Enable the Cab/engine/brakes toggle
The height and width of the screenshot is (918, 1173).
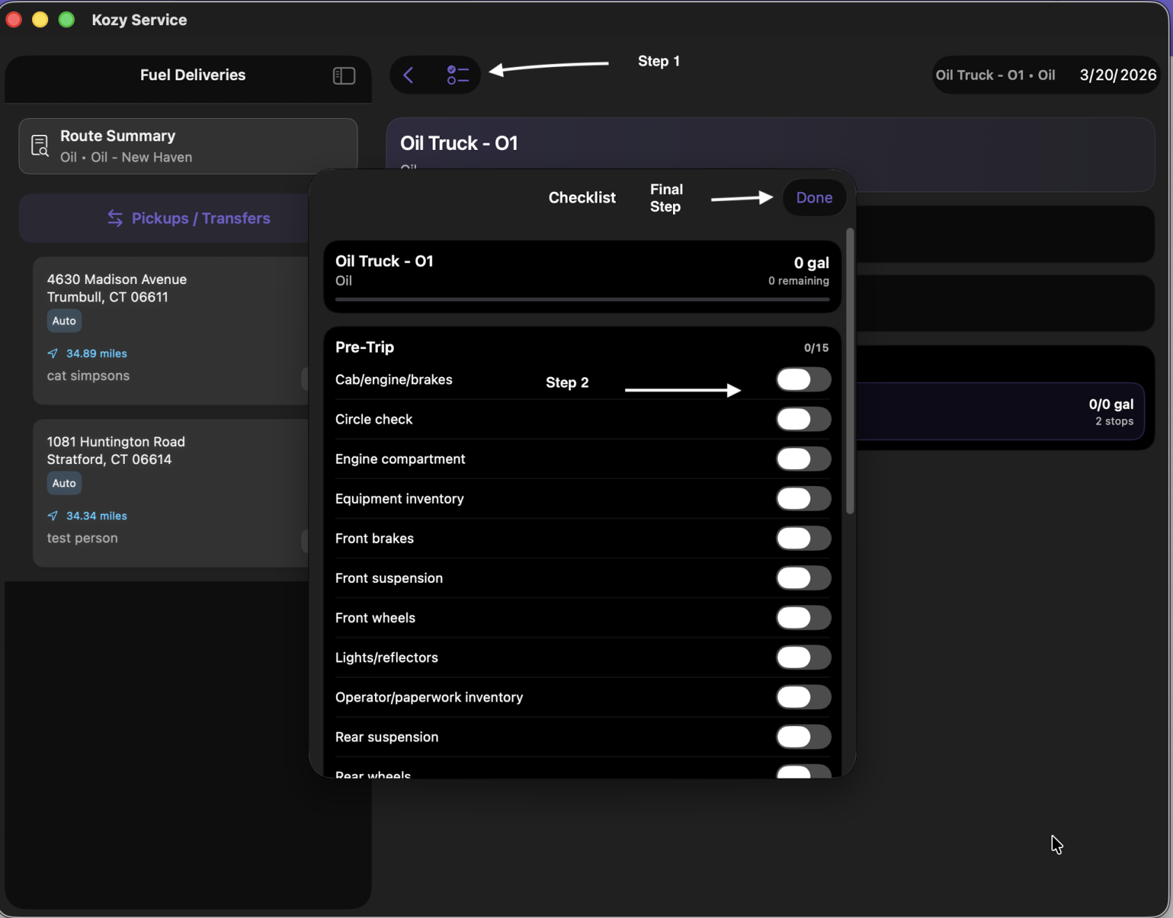[x=803, y=380]
